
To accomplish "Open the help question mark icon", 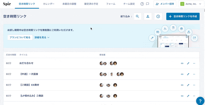I will point(142,4).
